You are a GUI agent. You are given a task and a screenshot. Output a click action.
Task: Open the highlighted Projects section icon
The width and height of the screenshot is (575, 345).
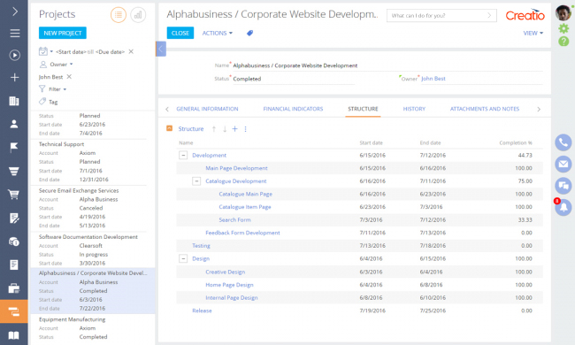[x=14, y=311]
